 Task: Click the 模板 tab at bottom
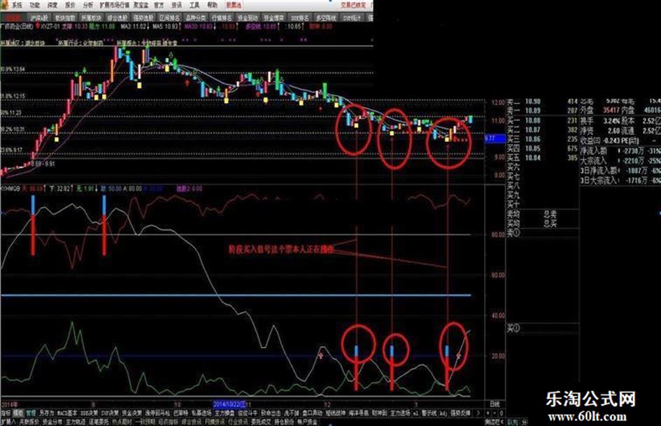click(x=17, y=413)
